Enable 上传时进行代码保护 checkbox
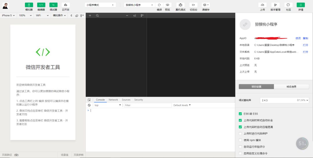313x158 pixels. 240,133
